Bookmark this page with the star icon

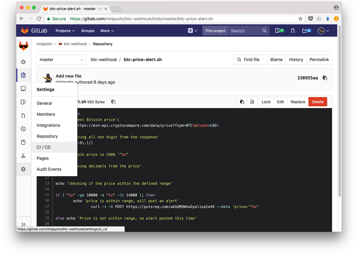point(300,19)
